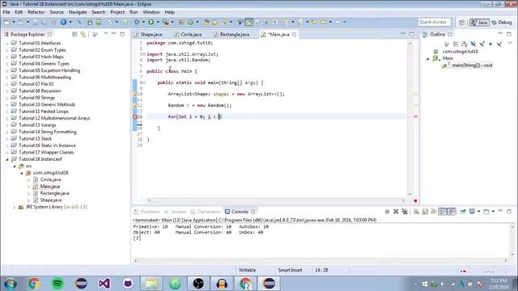Click the New file wizard icon
The height and width of the screenshot is (291, 518).
pos(7,22)
